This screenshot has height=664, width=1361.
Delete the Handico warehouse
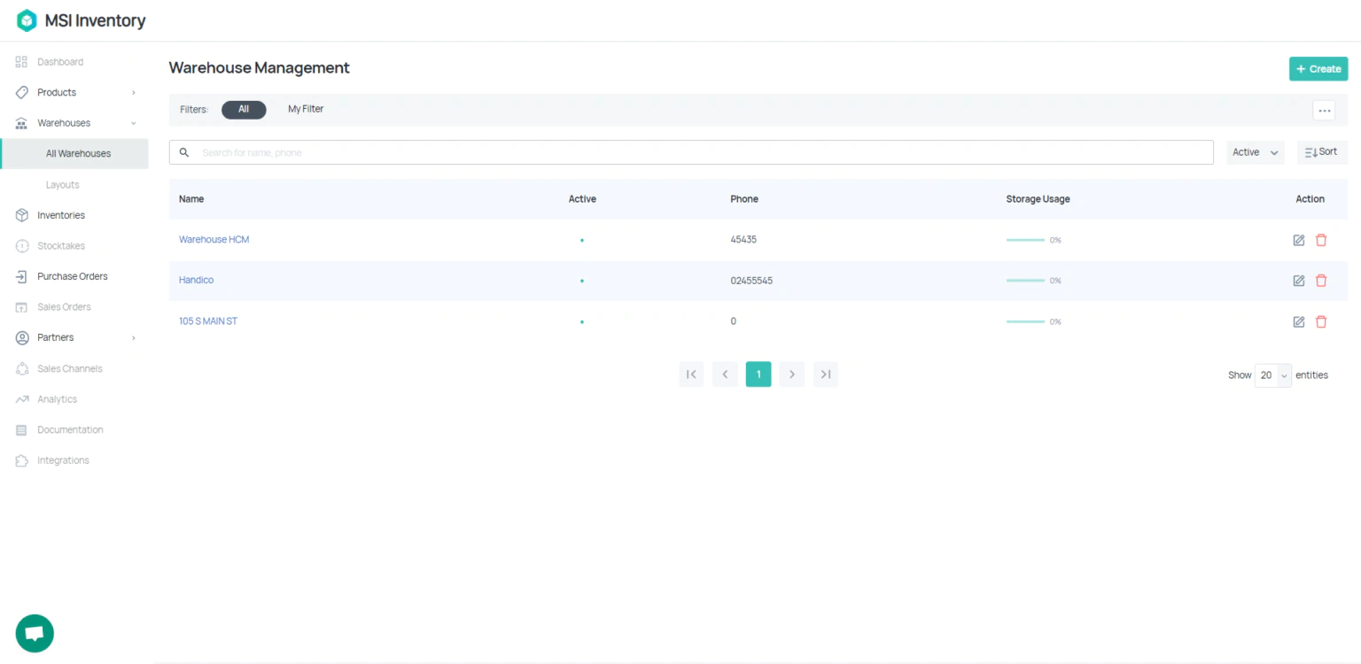pos(1321,281)
